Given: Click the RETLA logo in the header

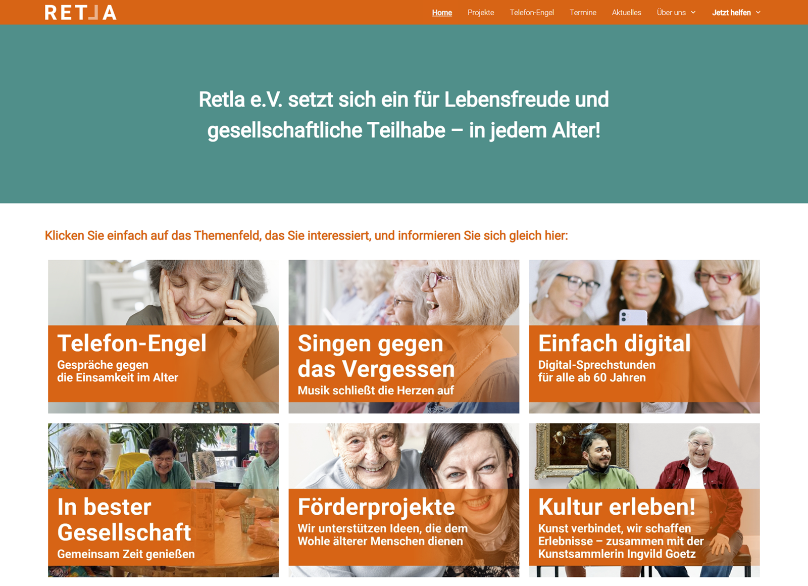Looking at the screenshot, I should [x=81, y=12].
